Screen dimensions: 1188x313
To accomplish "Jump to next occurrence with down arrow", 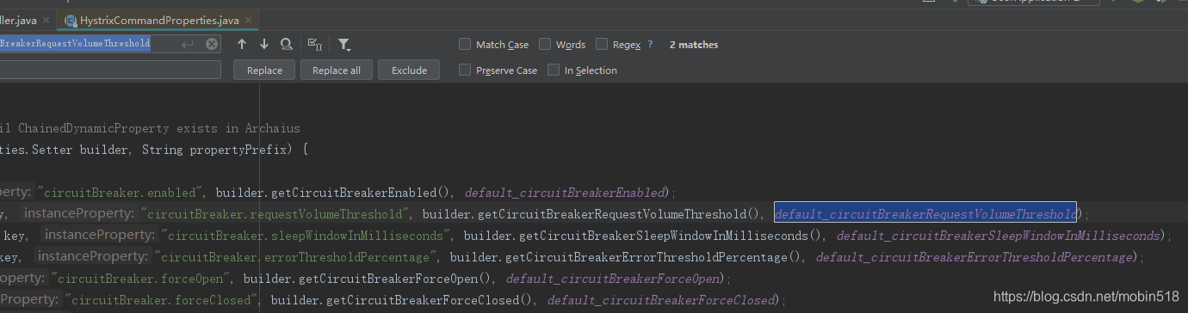I will coord(264,44).
